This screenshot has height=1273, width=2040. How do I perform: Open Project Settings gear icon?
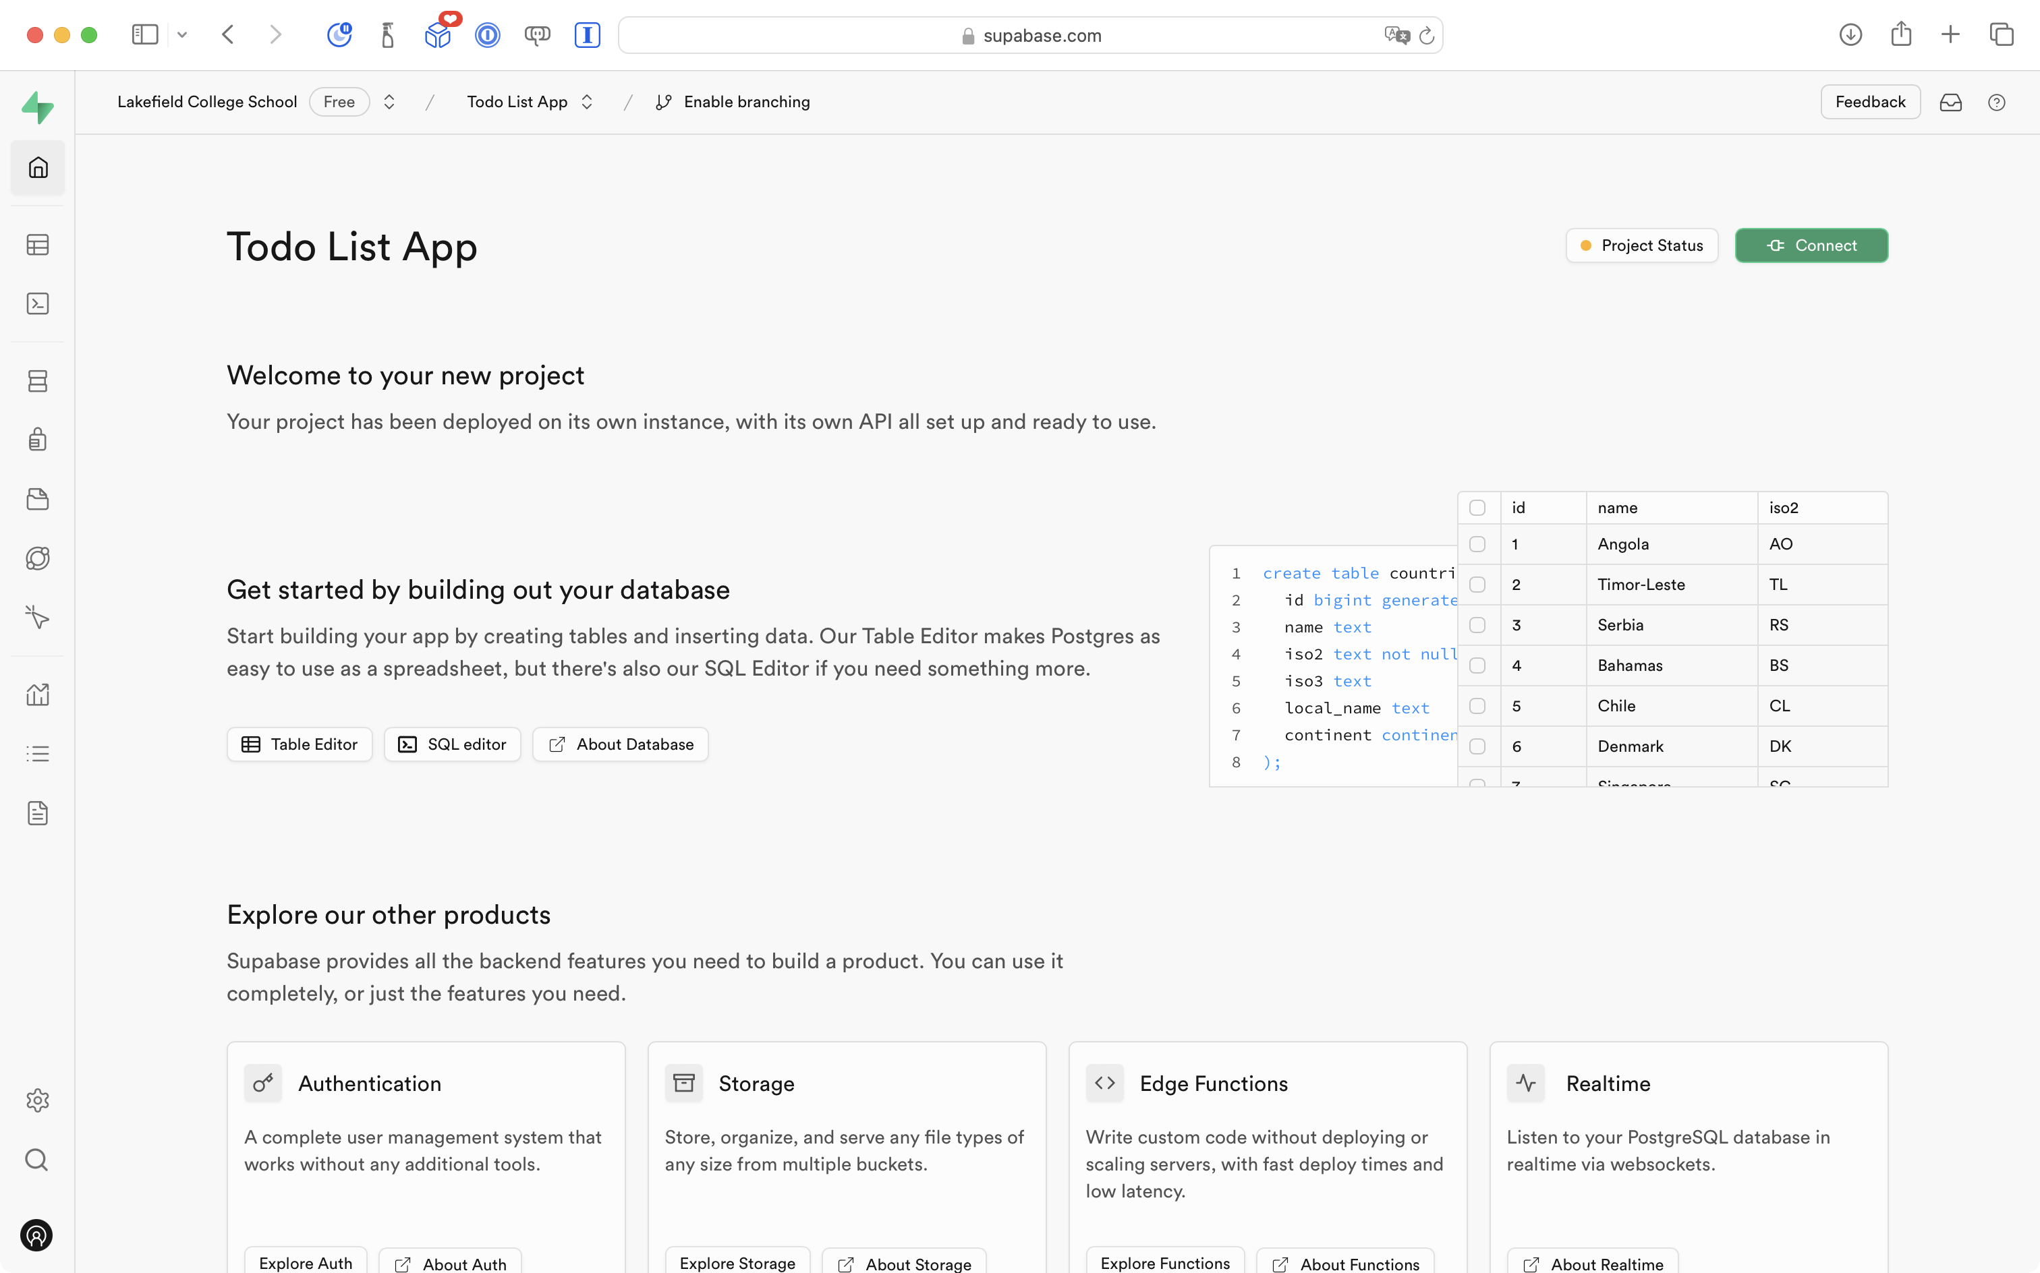tap(38, 1100)
